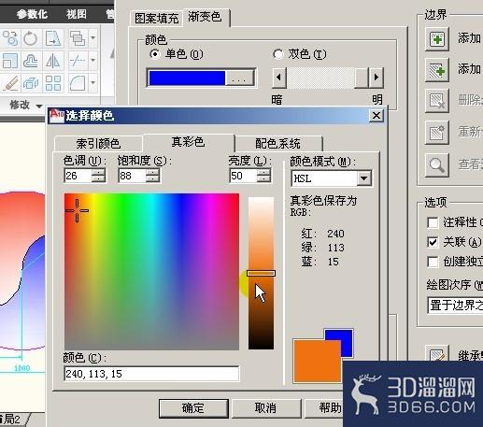
Task: Open the Parametric ribbon tab
Action: click(32, 14)
